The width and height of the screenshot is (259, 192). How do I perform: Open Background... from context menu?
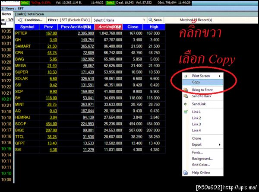(203, 158)
